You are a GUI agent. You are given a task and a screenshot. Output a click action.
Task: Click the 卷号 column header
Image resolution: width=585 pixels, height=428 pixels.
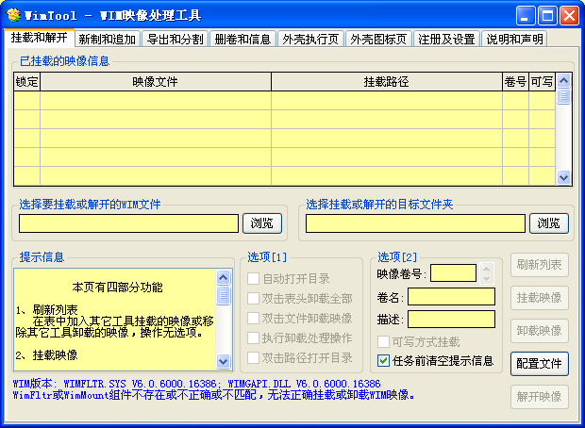tap(515, 82)
